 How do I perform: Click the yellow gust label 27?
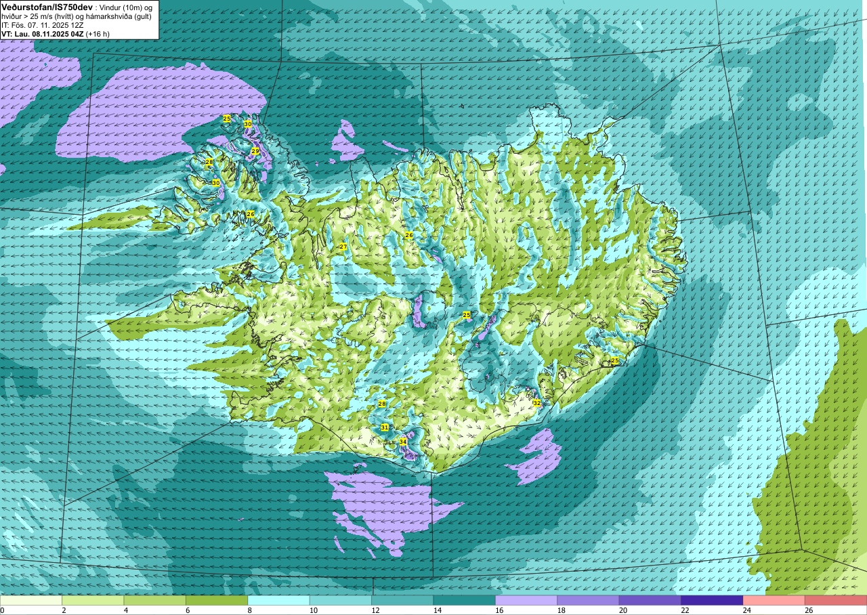click(343, 247)
